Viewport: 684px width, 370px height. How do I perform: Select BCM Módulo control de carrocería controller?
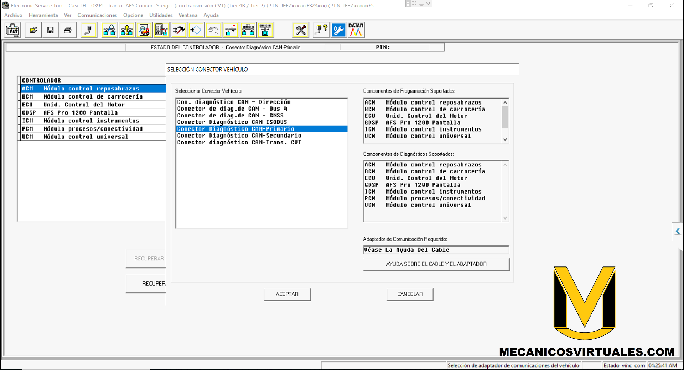click(93, 96)
